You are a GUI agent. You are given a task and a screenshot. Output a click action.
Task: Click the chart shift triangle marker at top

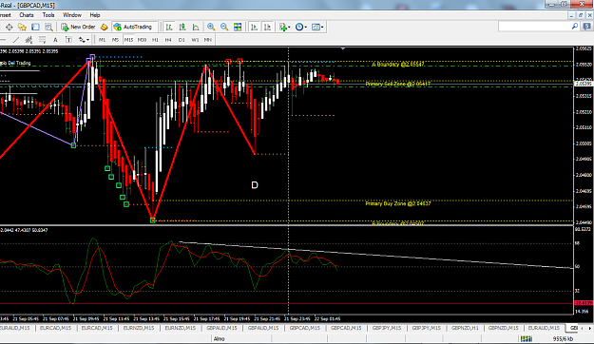[x=343, y=48]
